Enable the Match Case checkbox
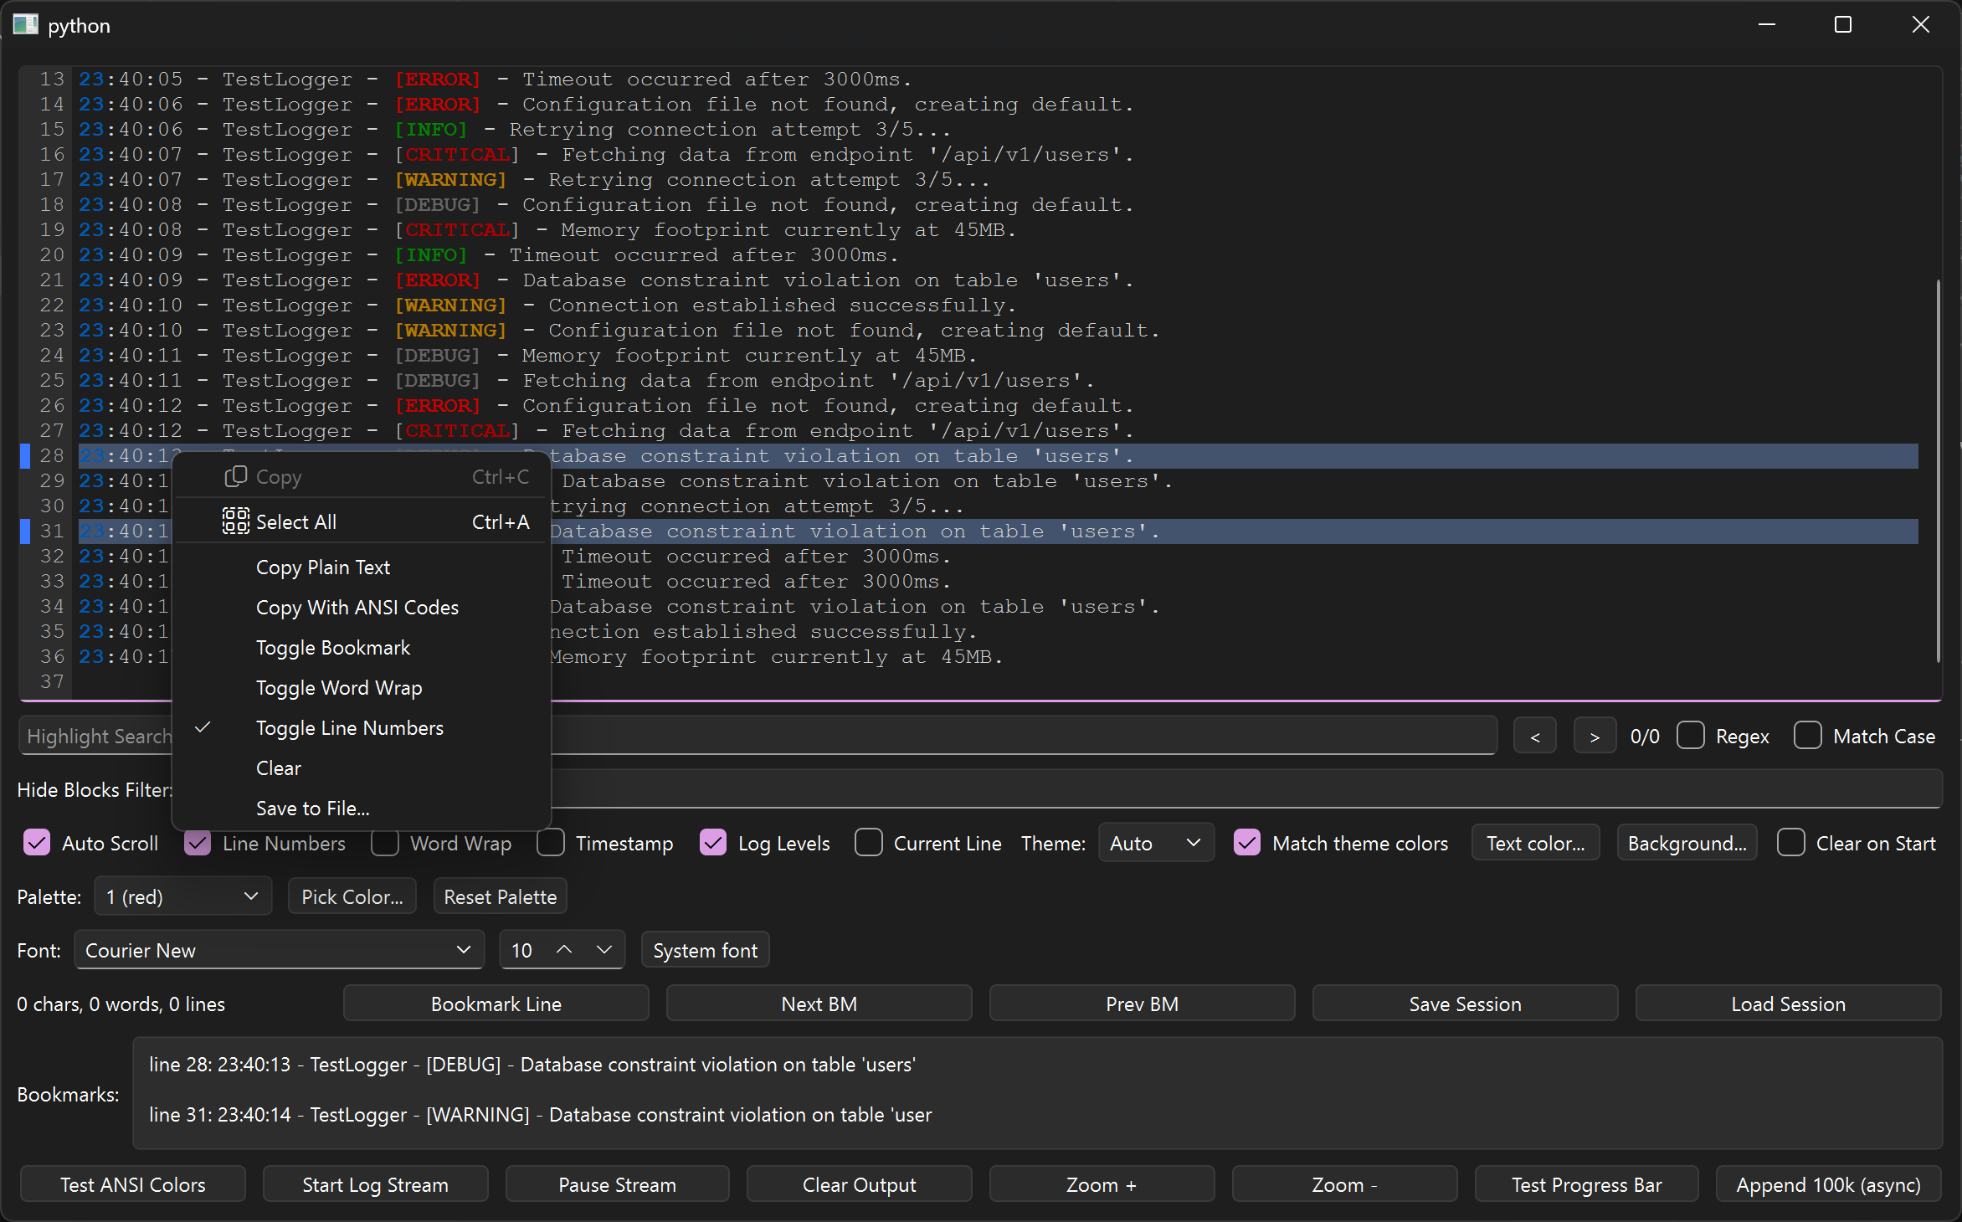The width and height of the screenshot is (1962, 1222). (x=1808, y=736)
